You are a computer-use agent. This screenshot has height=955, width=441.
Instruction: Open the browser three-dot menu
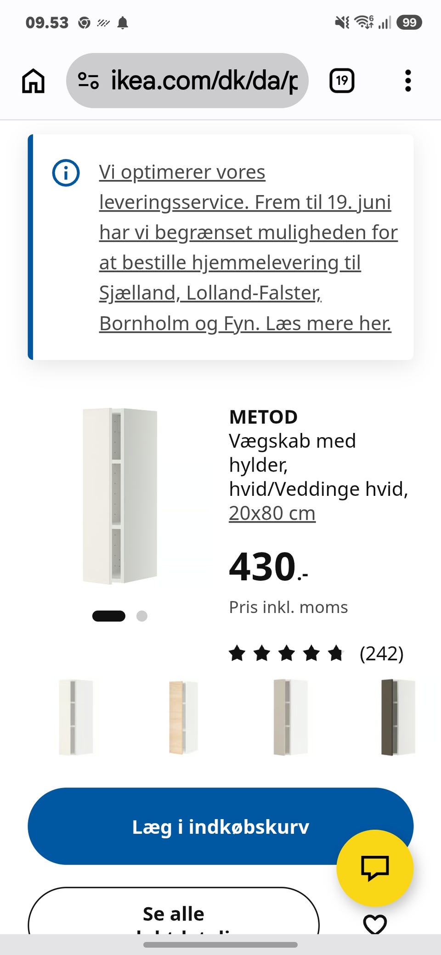[x=408, y=81]
